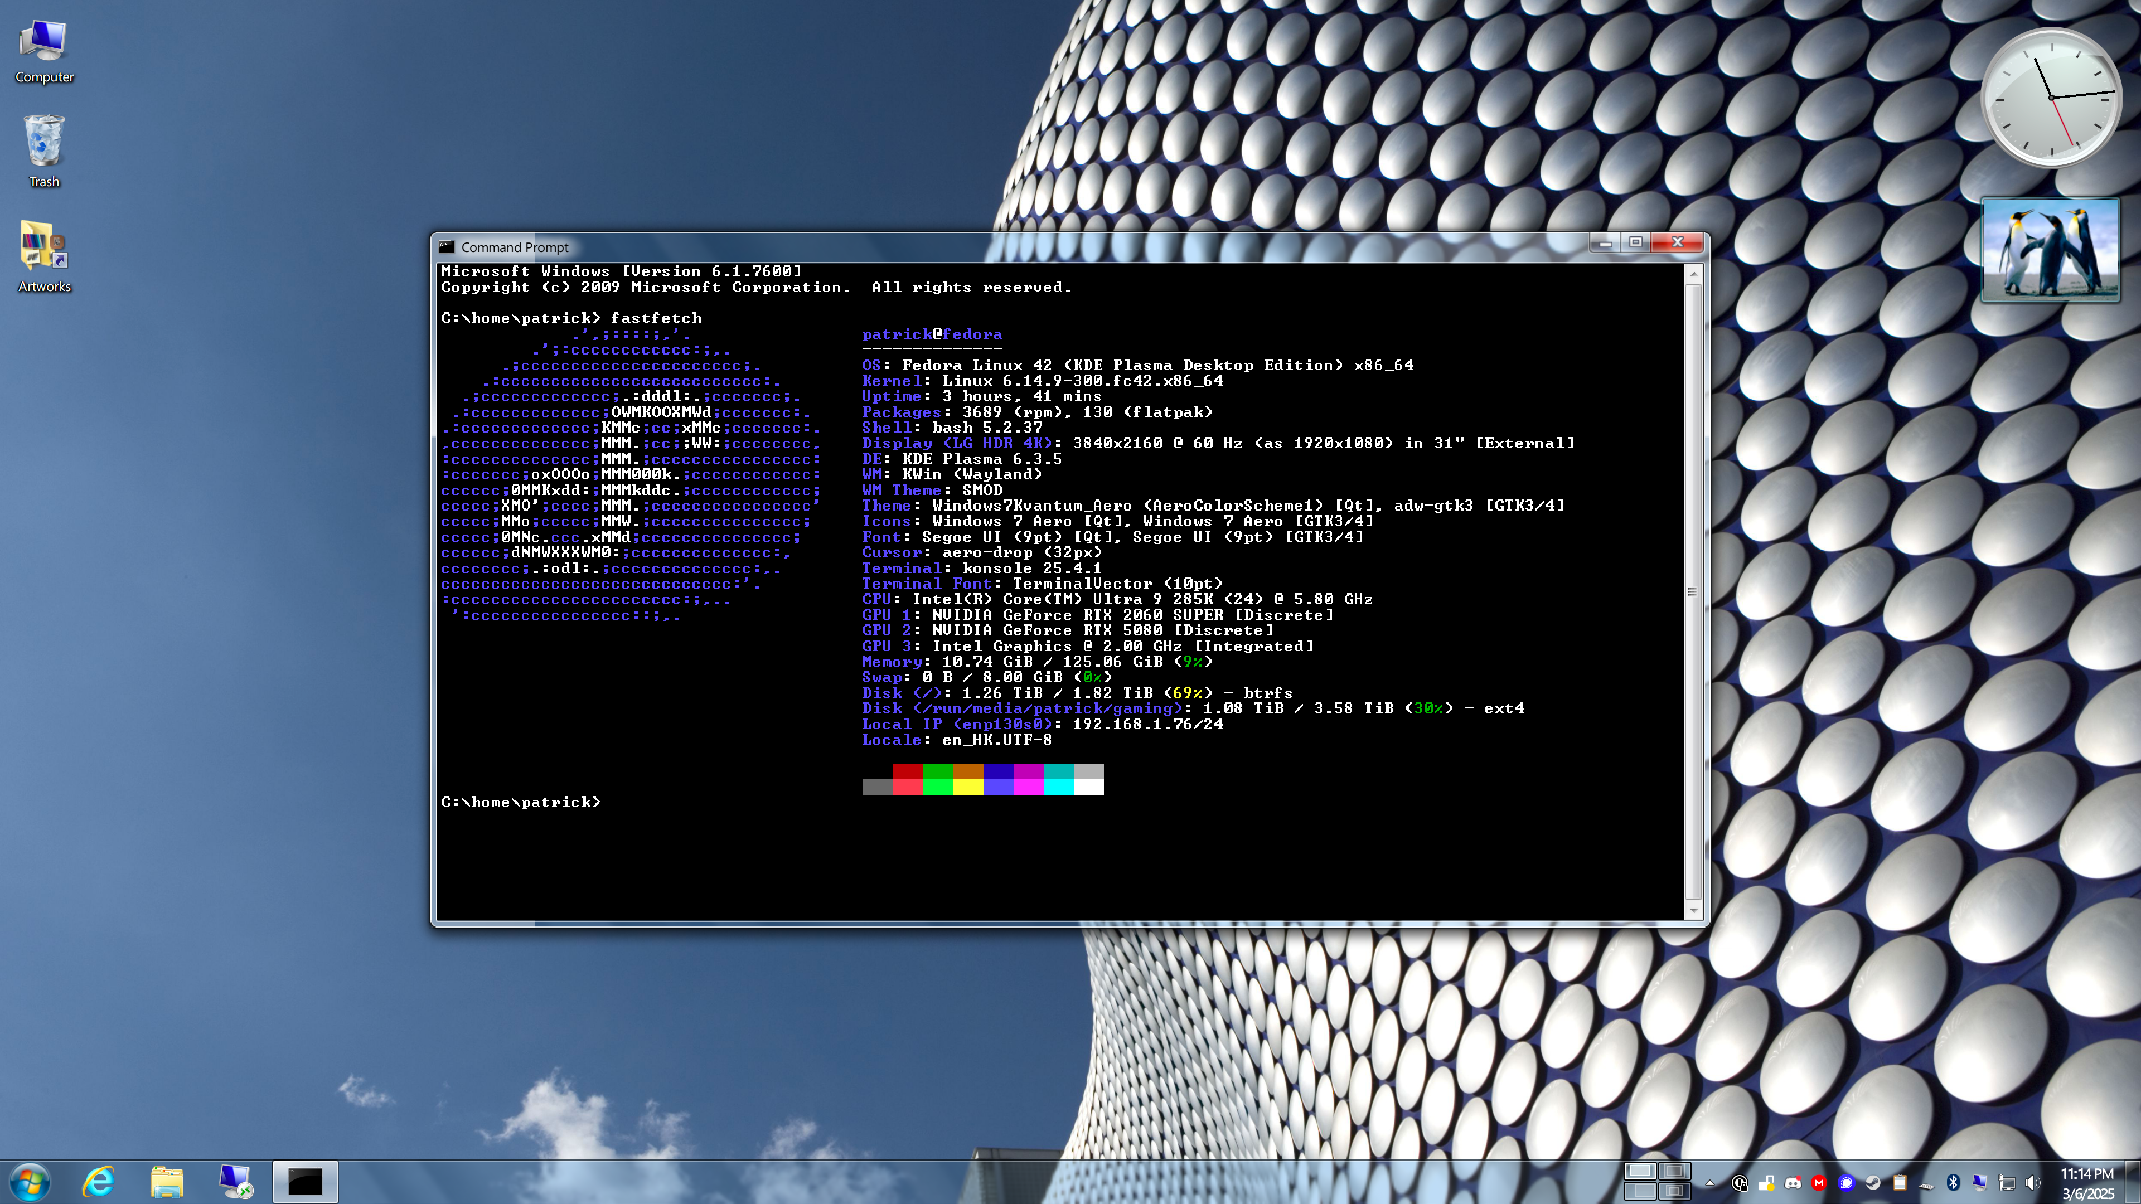Switch to the top-left virtual desktop
The width and height of the screenshot is (2141, 1204).
(x=1640, y=1171)
